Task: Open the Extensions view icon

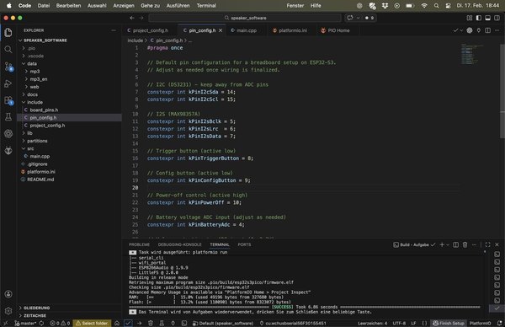Action: (x=8, y=100)
